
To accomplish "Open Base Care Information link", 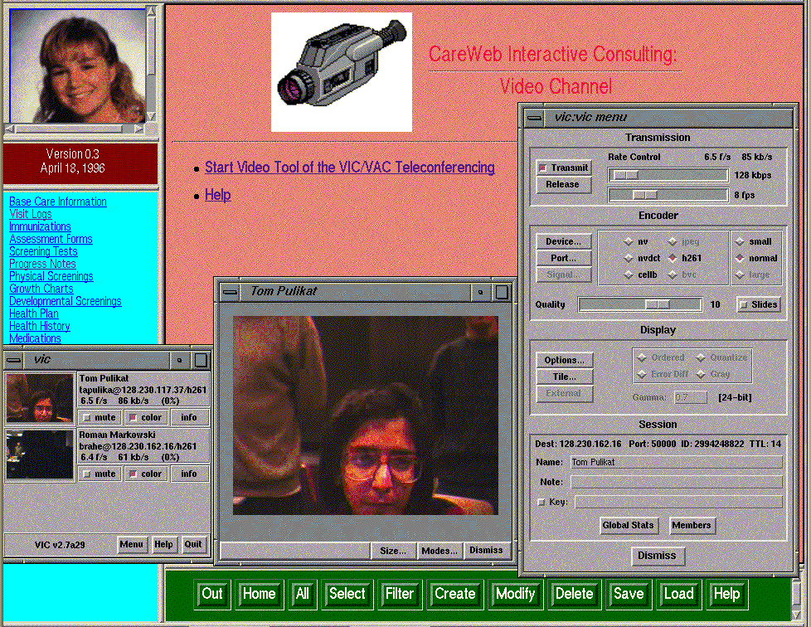I will [x=58, y=202].
